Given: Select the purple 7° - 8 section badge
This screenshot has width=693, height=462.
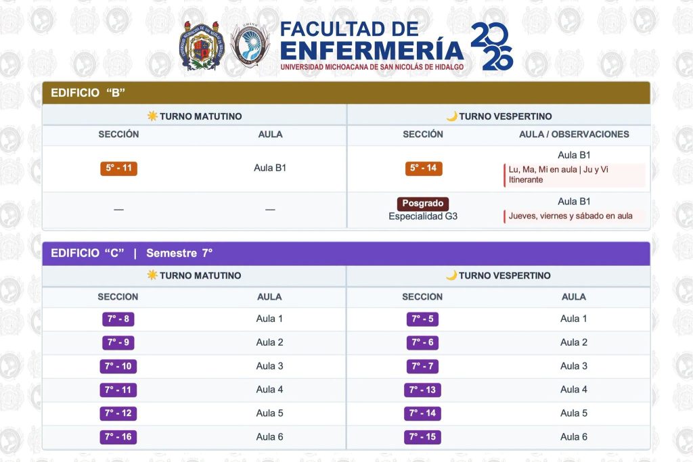Looking at the screenshot, I should coord(118,319).
